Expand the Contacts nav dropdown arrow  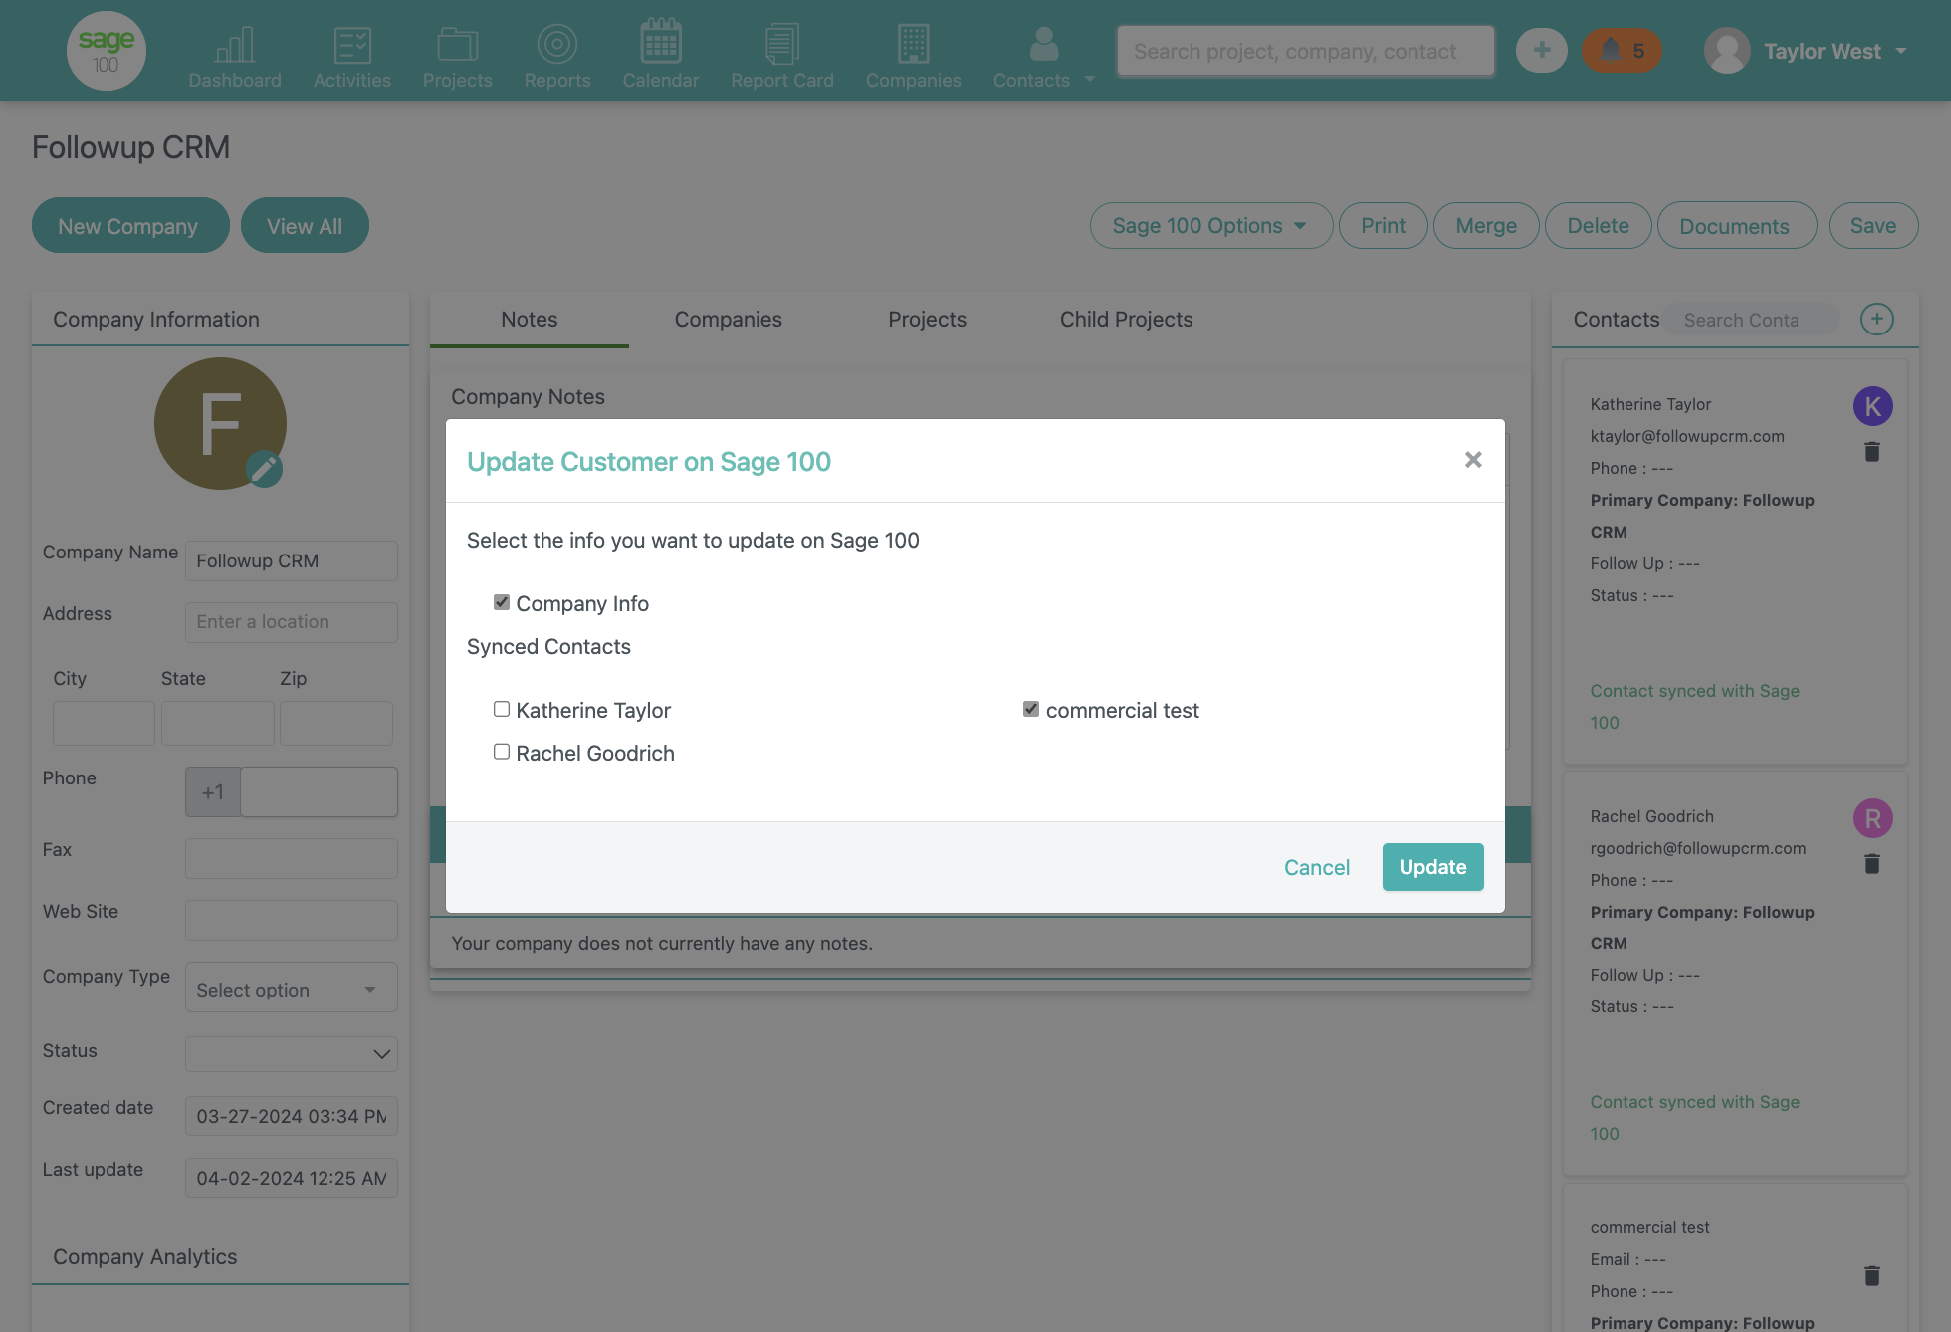1090,79
